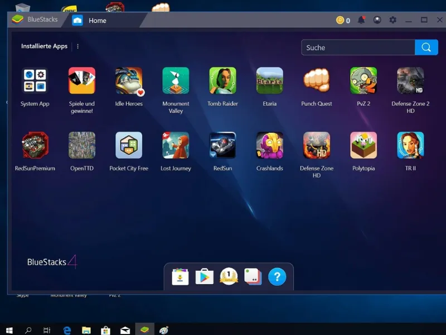Click the BlueStacks logo tab
446x335 pixels.
click(35, 20)
